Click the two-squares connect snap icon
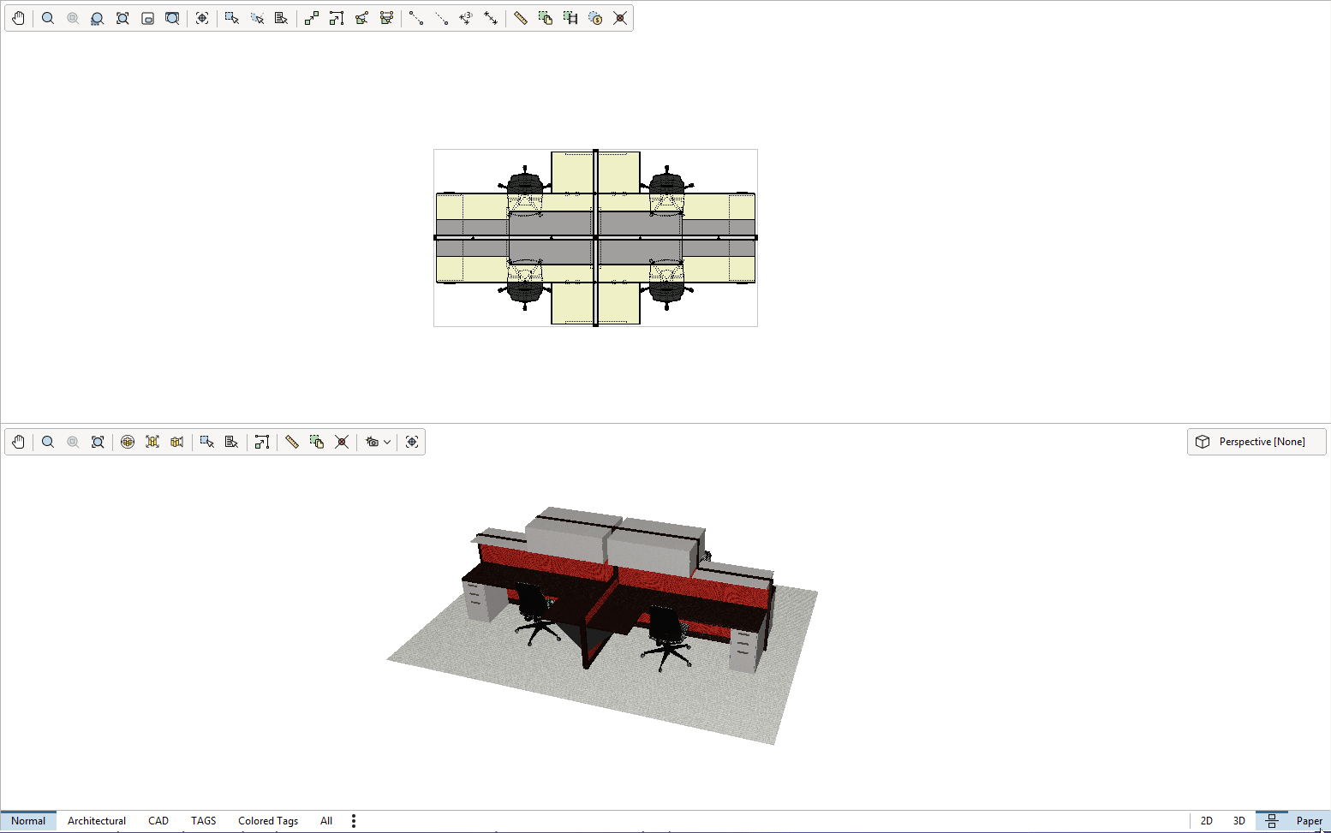 (312, 18)
